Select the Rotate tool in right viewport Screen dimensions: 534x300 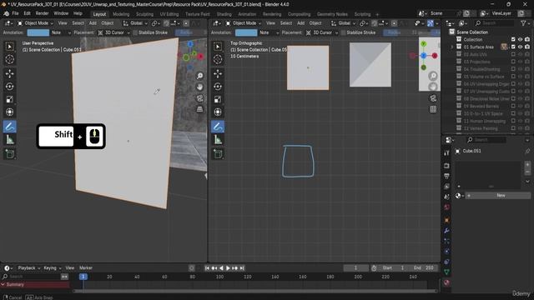pos(218,87)
